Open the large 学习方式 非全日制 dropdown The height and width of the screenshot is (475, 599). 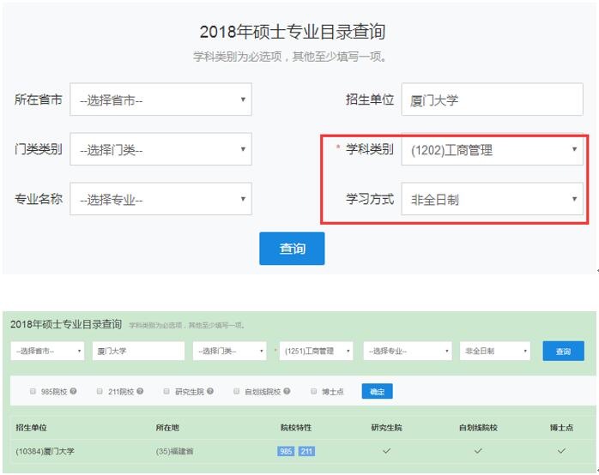(x=492, y=200)
